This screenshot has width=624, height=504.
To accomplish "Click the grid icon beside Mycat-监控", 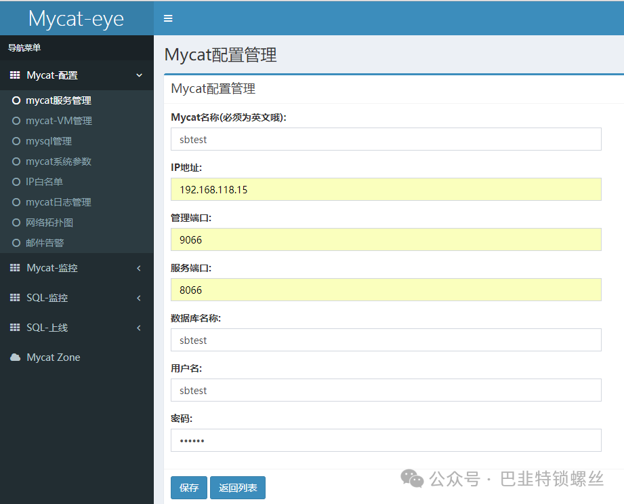I will pyautogui.click(x=15, y=268).
